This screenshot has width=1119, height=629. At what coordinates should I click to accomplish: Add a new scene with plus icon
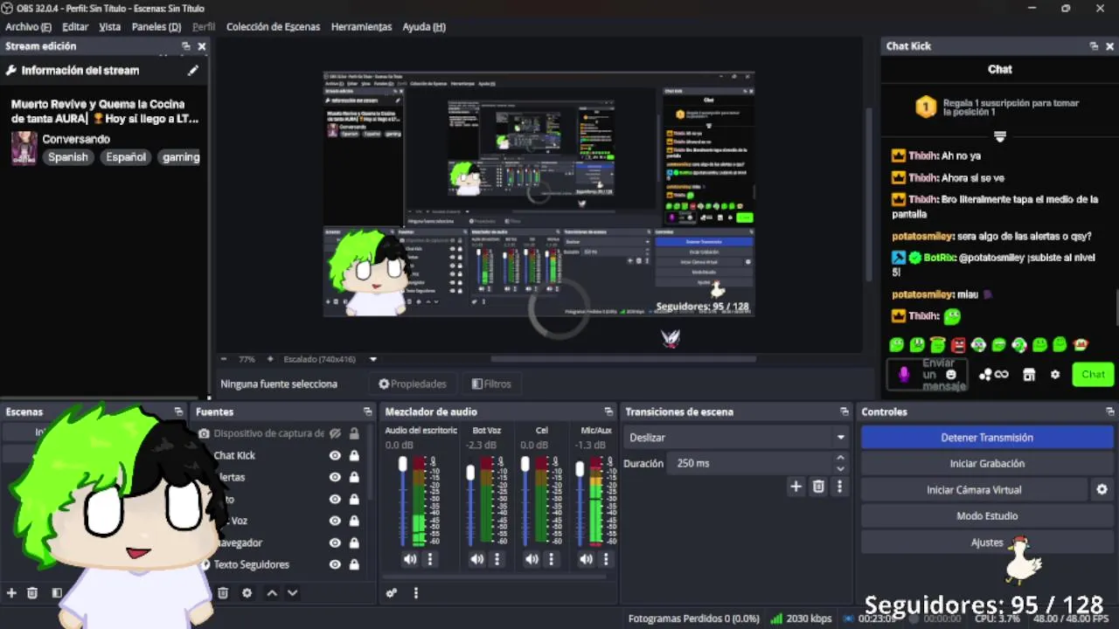point(11,592)
